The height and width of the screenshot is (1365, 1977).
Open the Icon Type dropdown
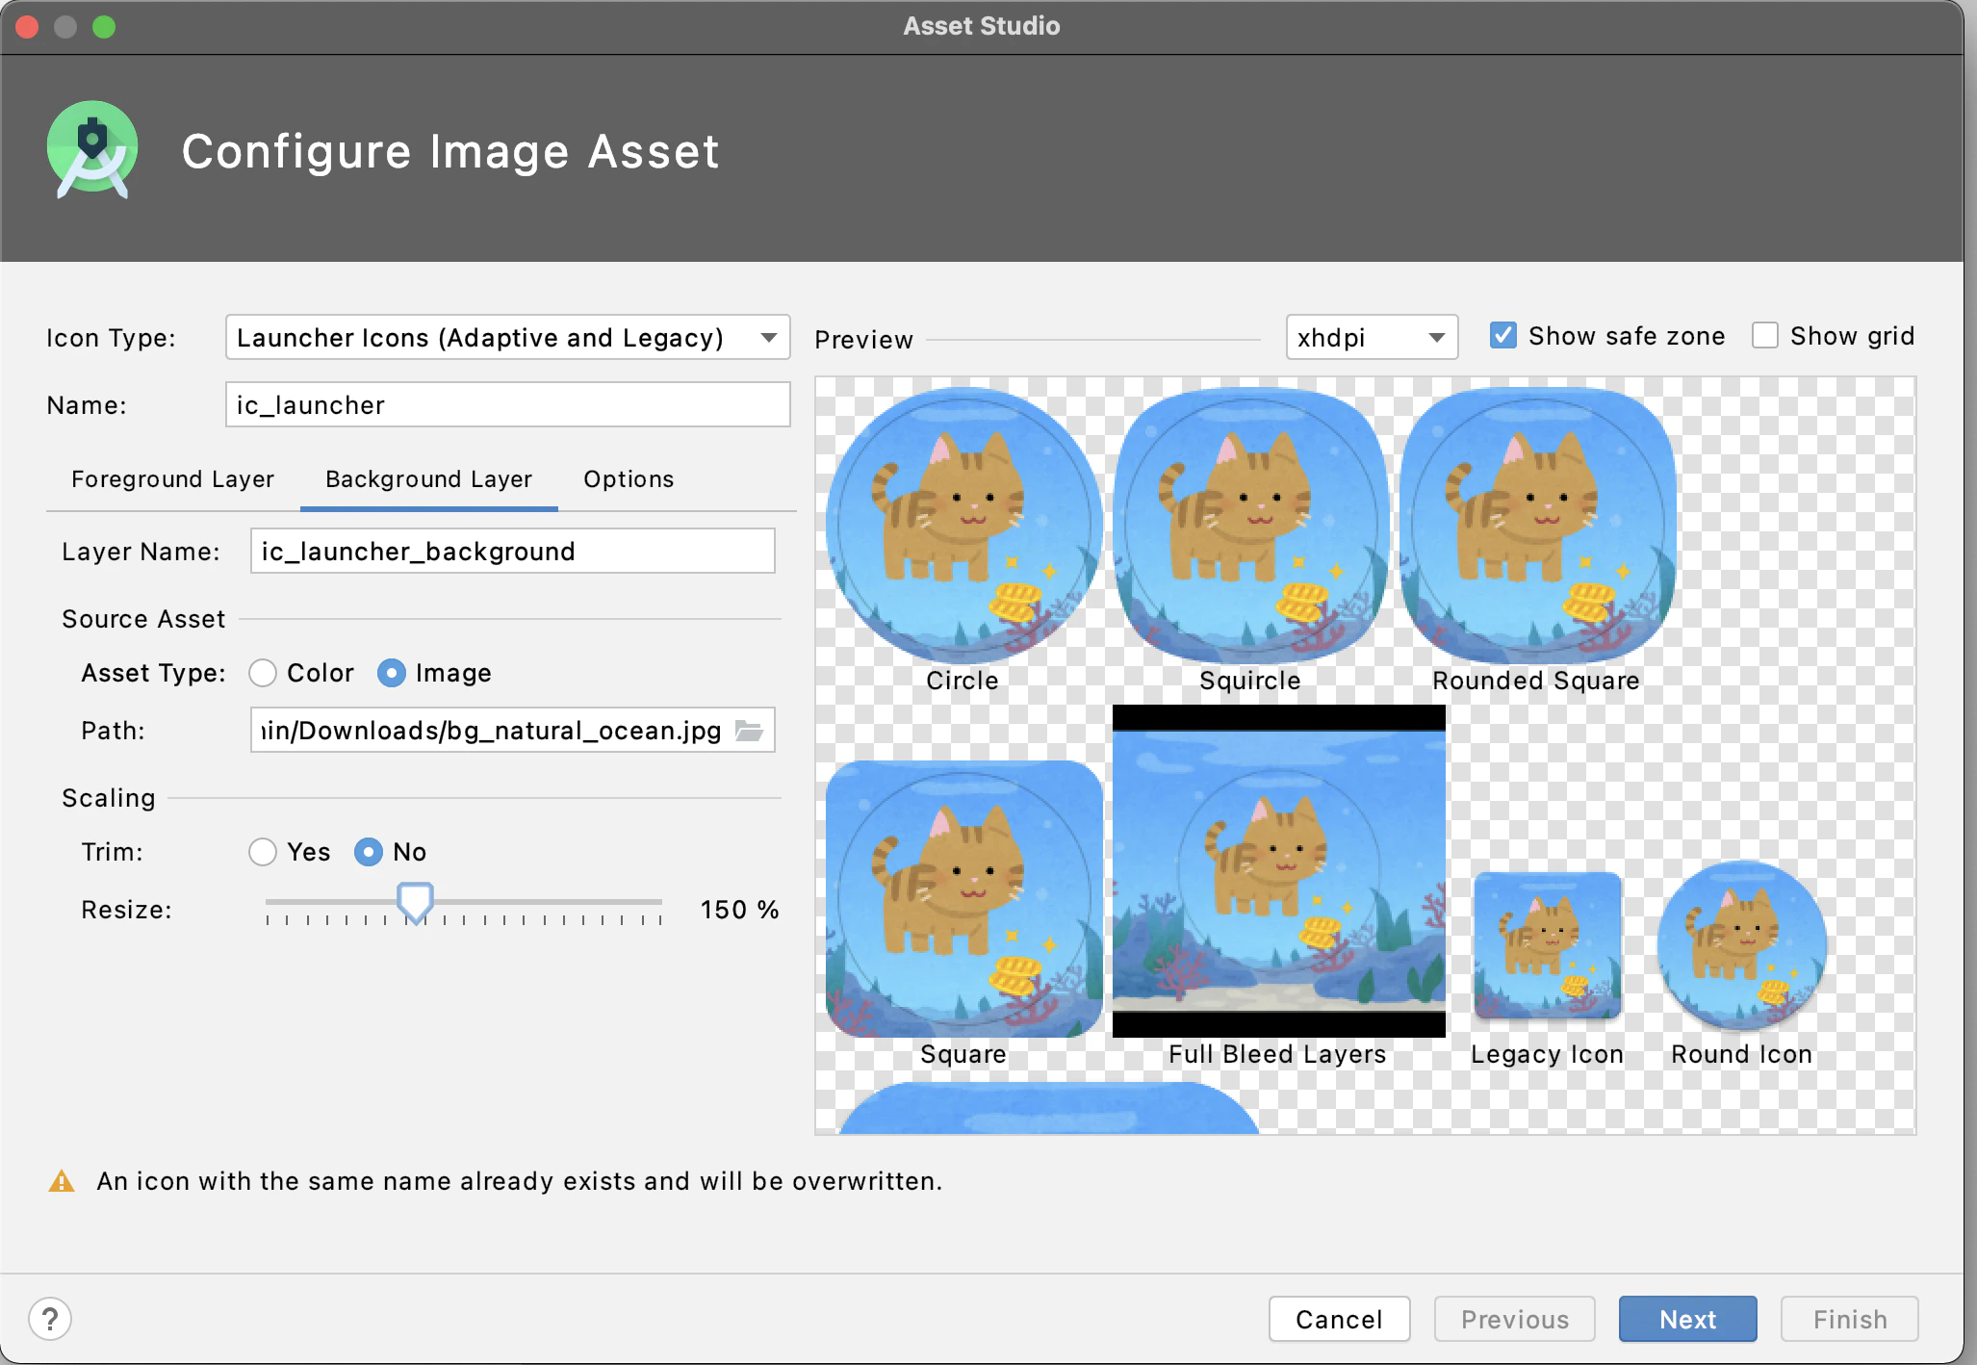point(508,338)
